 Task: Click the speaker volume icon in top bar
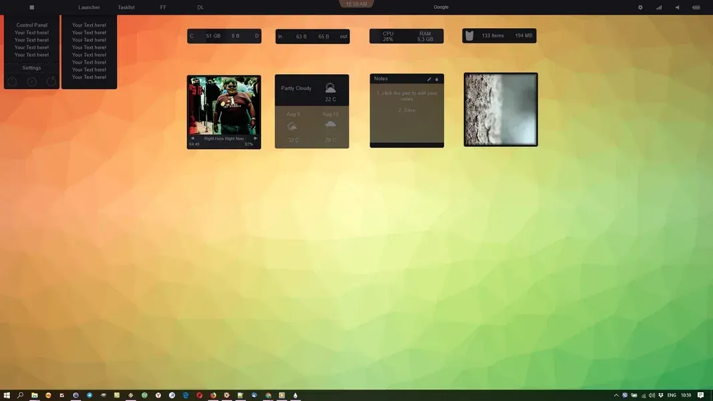click(677, 7)
